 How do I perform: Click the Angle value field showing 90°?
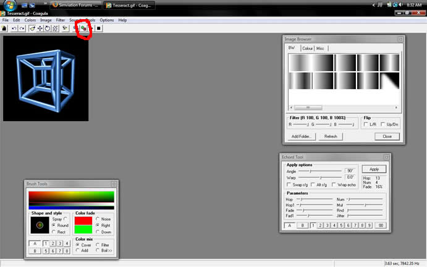tap(350, 171)
